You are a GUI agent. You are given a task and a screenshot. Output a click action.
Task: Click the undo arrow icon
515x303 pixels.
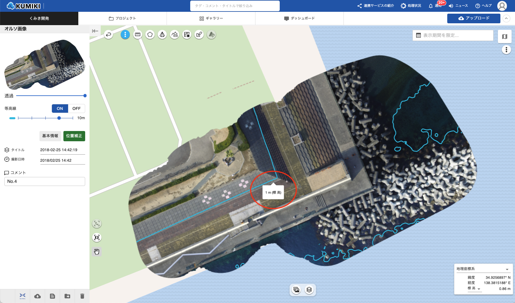(108, 34)
